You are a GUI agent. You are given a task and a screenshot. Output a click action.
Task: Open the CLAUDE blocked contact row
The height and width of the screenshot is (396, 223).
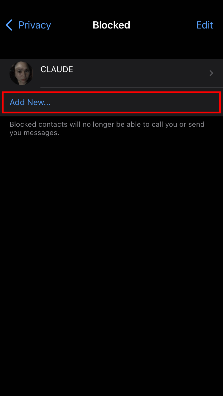[x=111, y=73]
